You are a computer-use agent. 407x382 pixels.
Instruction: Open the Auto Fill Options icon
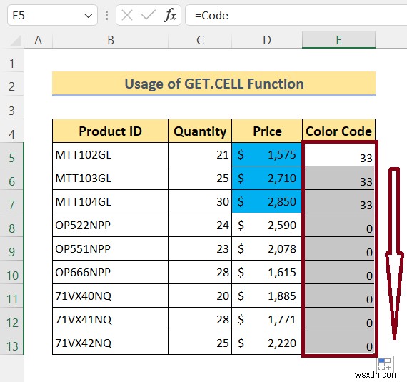[385, 364]
